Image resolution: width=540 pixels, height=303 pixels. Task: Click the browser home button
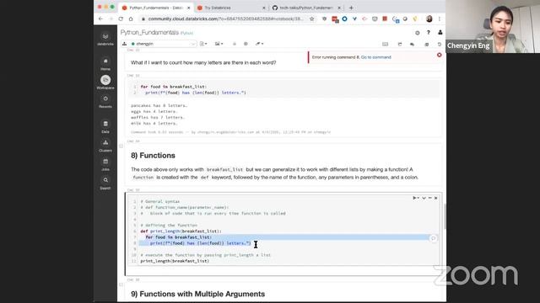pyautogui.click(x=131, y=19)
